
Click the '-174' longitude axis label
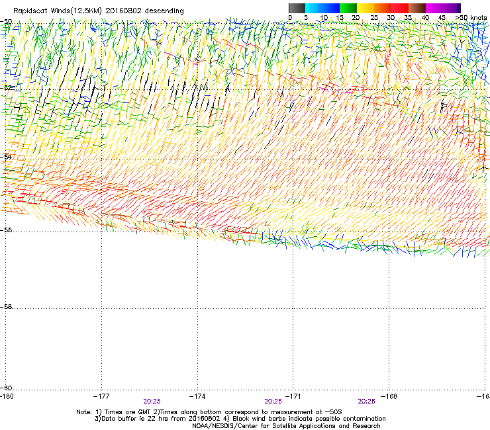coord(197,396)
